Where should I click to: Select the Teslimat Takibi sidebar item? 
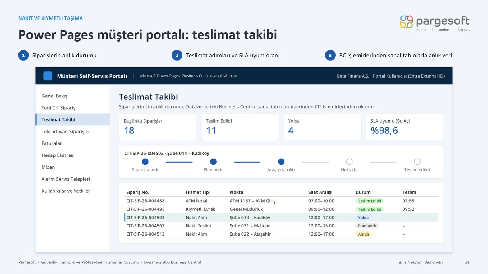click(73, 119)
